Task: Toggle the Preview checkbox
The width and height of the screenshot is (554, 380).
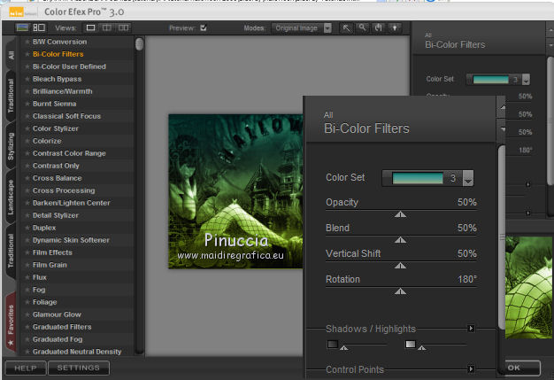Action: (x=204, y=28)
